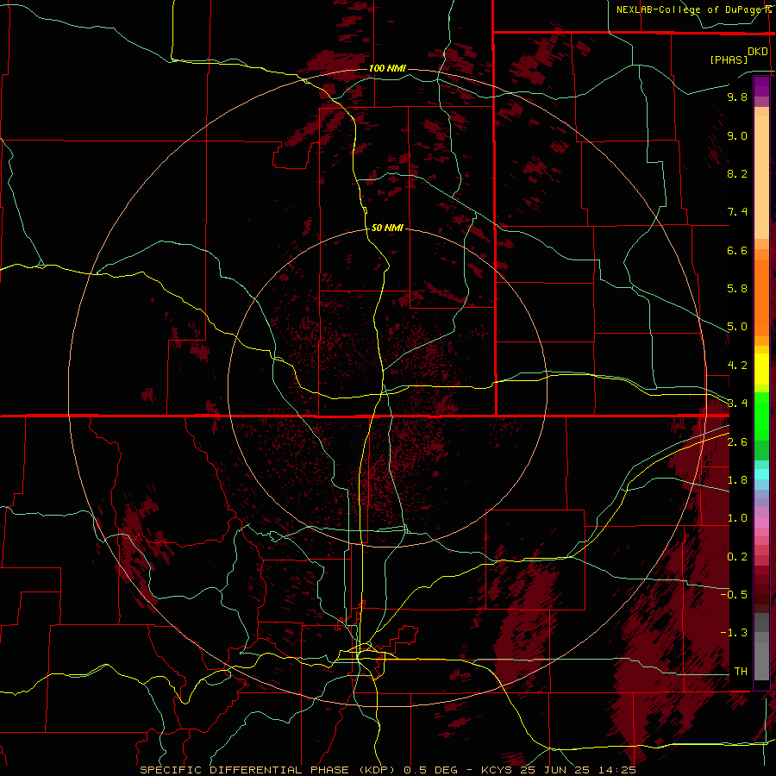Click the 6.6 value on the color scale
776x776 pixels.
[x=737, y=250]
